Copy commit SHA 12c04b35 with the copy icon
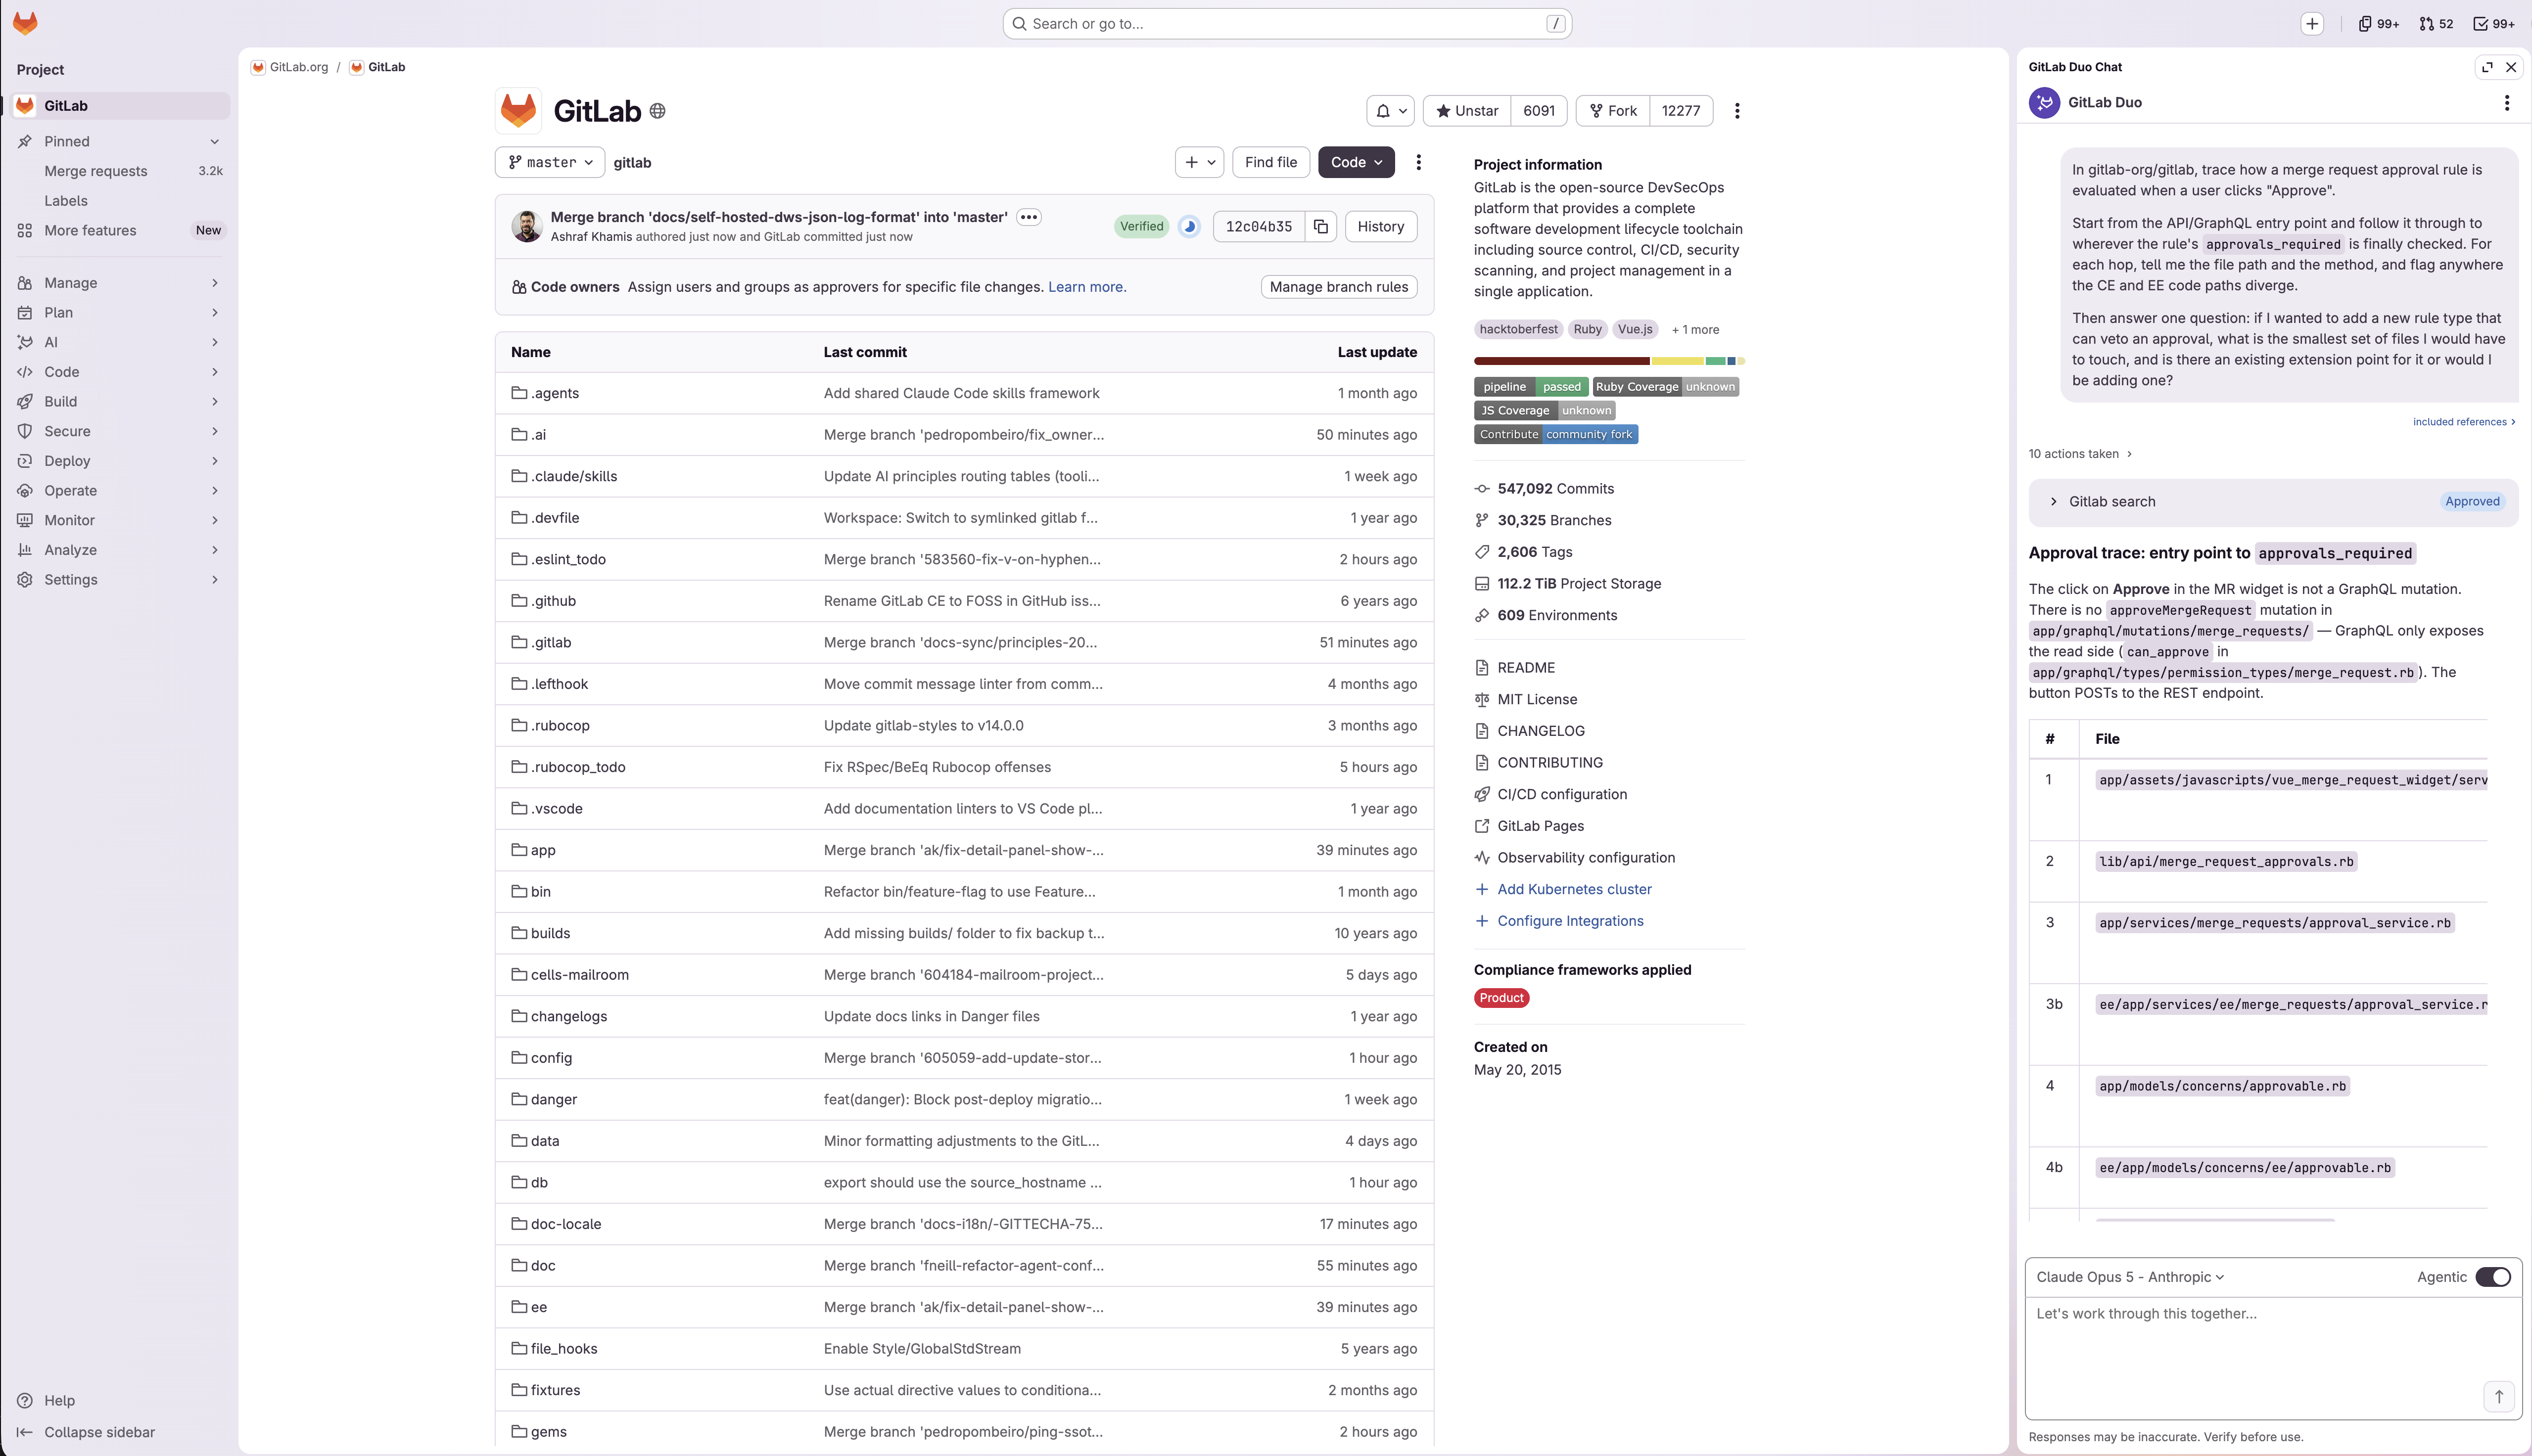 pyautogui.click(x=1321, y=227)
